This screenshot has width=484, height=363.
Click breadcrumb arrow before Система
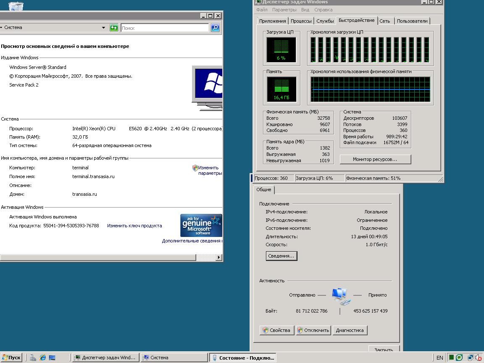(2, 28)
